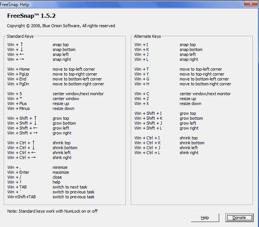Click the 'Win + Home' shortcut text
Viewport: 259px width, 227px height.
19,69
